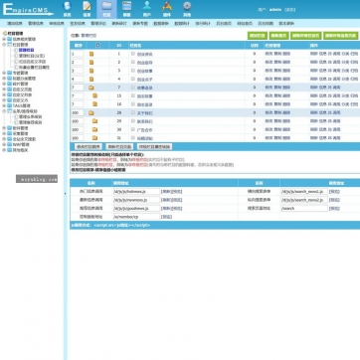Screen dimensions: 360x360
Task: Click the open folder icon in ID 7 row
Action: [x=91, y=88]
